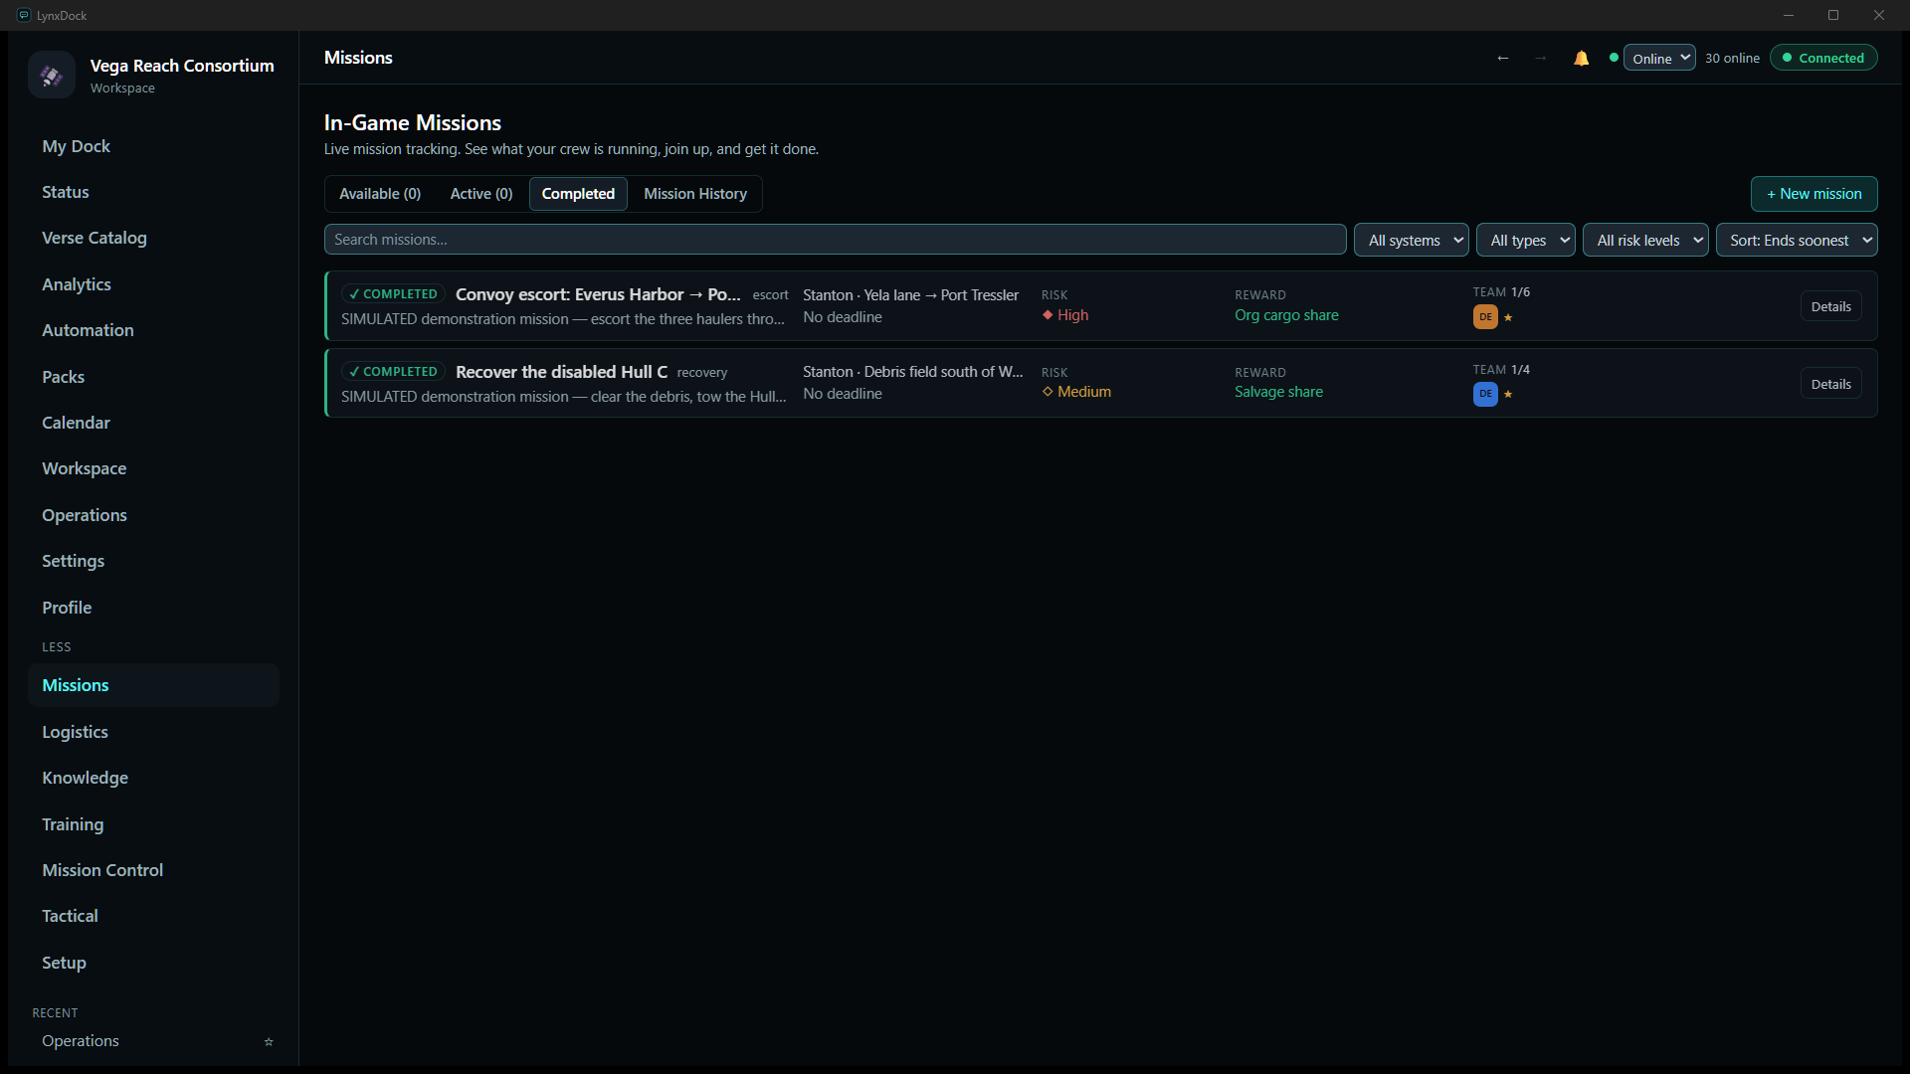1910x1074 pixels.
Task: Click the 30 online indicator
Action: tap(1732, 59)
